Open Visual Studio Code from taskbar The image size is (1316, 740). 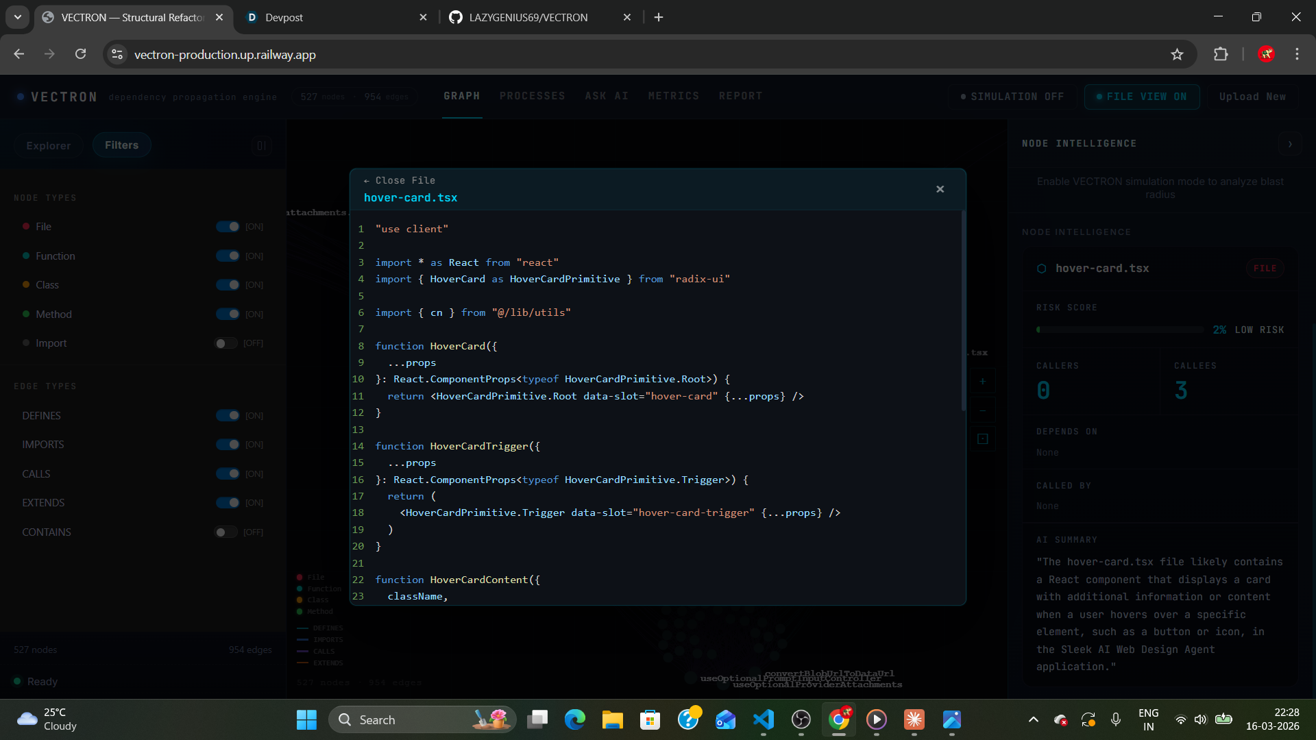(763, 719)
